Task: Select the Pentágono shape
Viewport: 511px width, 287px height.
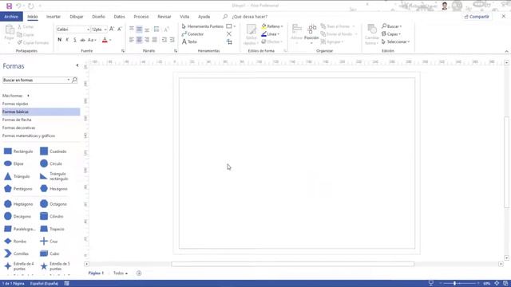Action: (x=18, y=189)
